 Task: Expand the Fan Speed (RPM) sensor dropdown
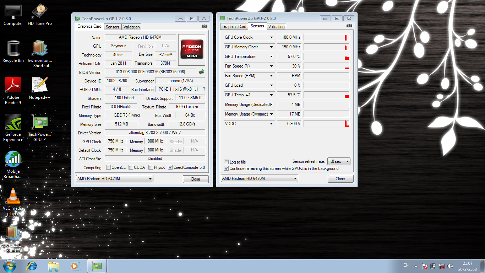pos(271,76)
